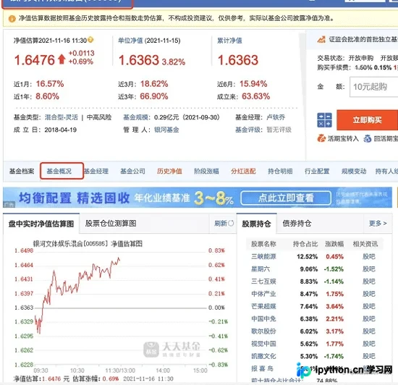
Task: Open fund manager 卢轶乔 link
Action: (x=276, y=117)
